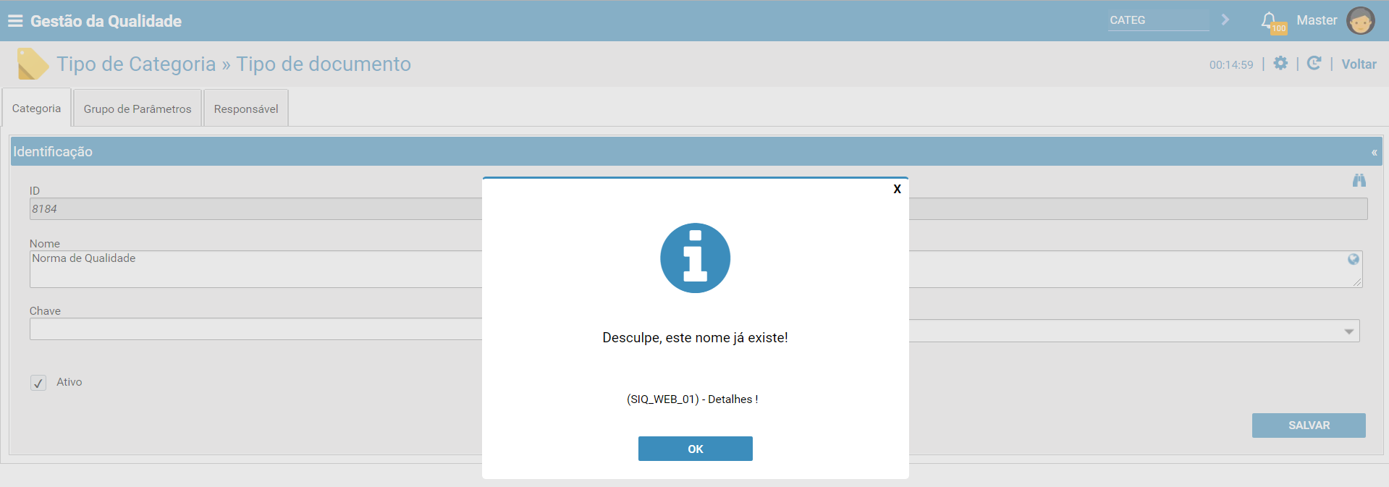The width and height of the screenshot is (1389, 487).
Task: Click the CATEG search field
Action: (1158, 20)
